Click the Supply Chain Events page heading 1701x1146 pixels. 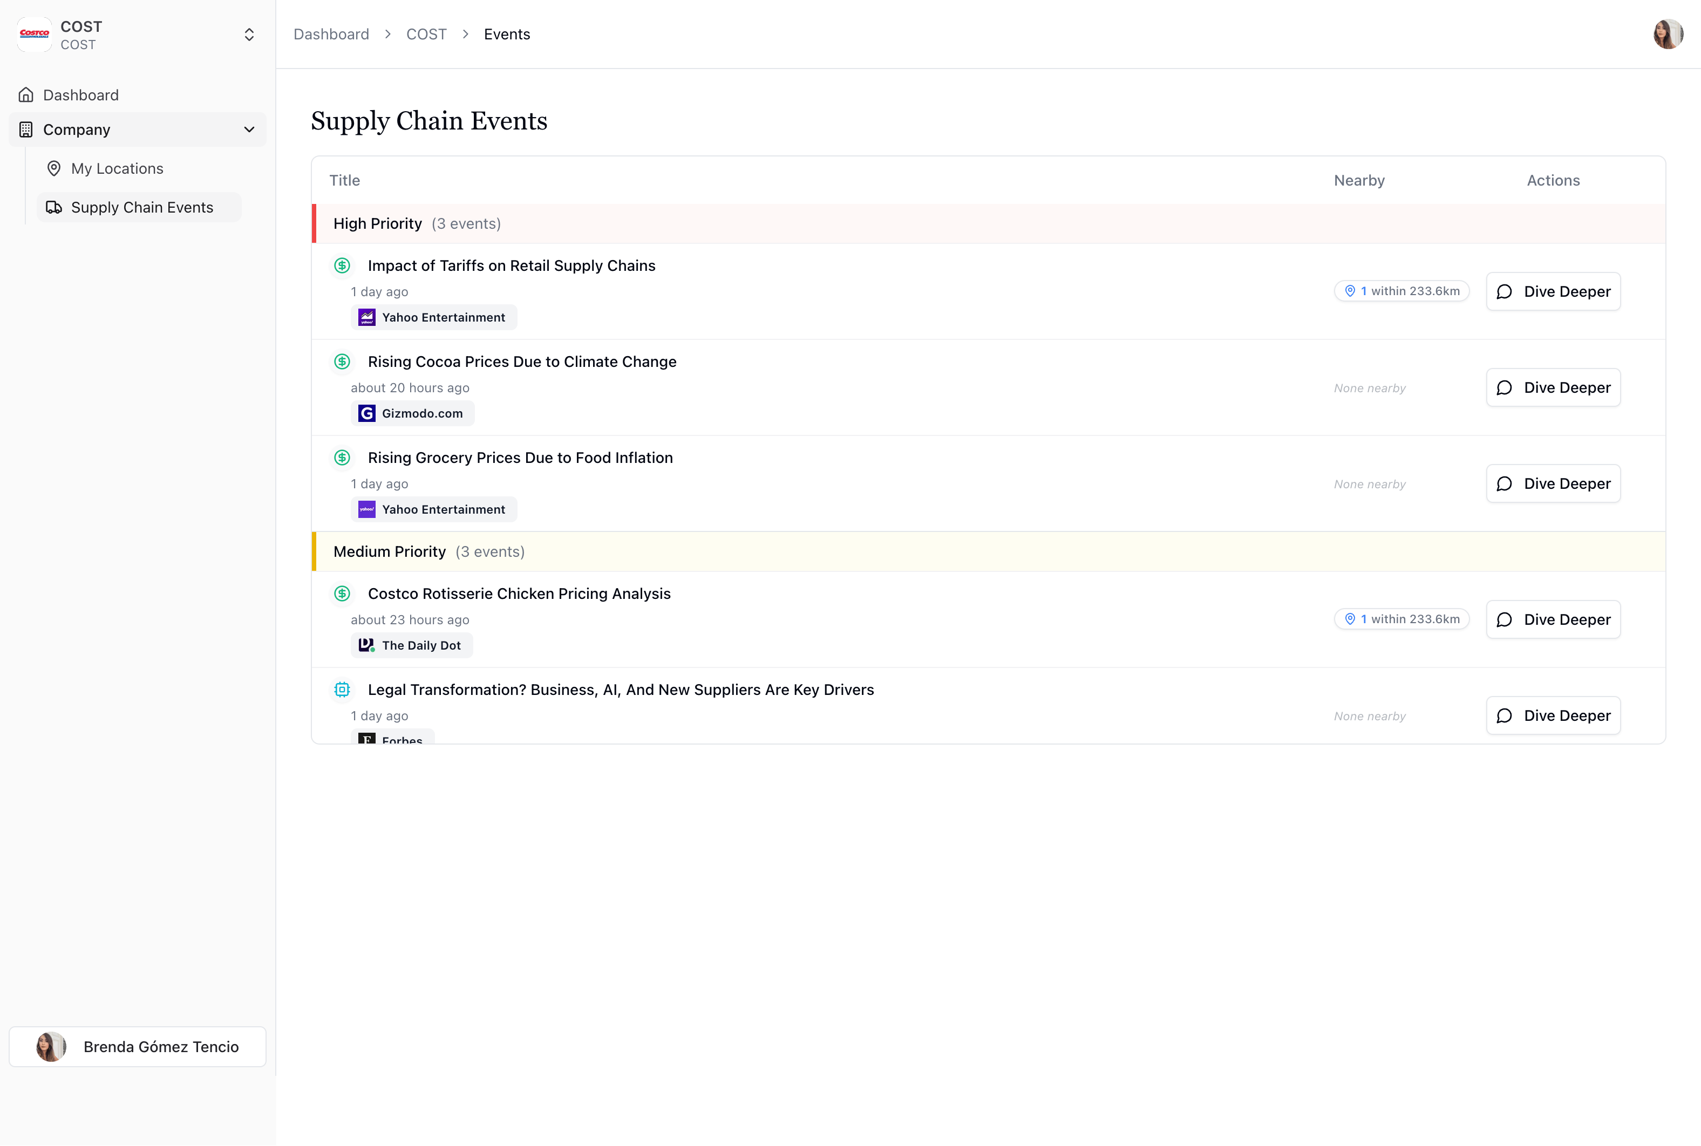point(429,121)
